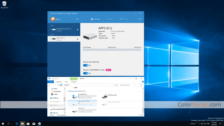
Task: Open the Drive Tools Manage tab
Action: click(x=74, y=82)
